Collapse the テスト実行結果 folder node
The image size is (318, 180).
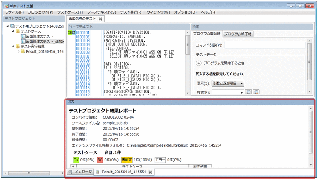13,47
